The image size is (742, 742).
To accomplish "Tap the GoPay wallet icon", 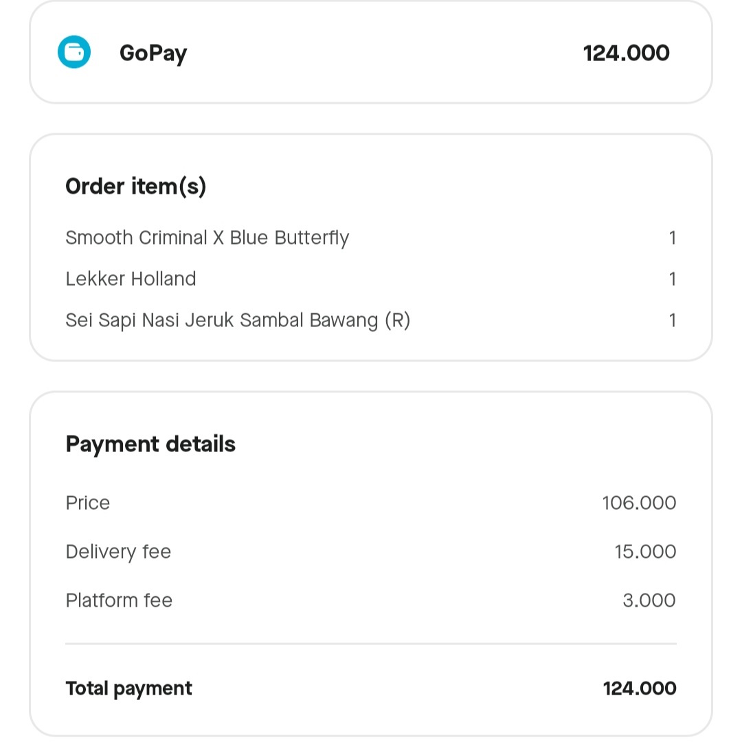I will pyautogui.click(x=74, y=52).
